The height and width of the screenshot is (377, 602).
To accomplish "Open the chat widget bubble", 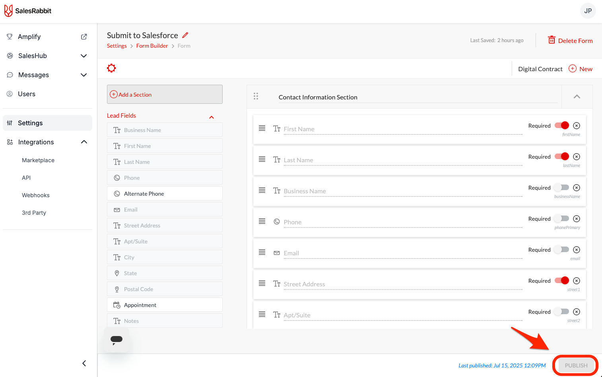I will coord(117,340).
